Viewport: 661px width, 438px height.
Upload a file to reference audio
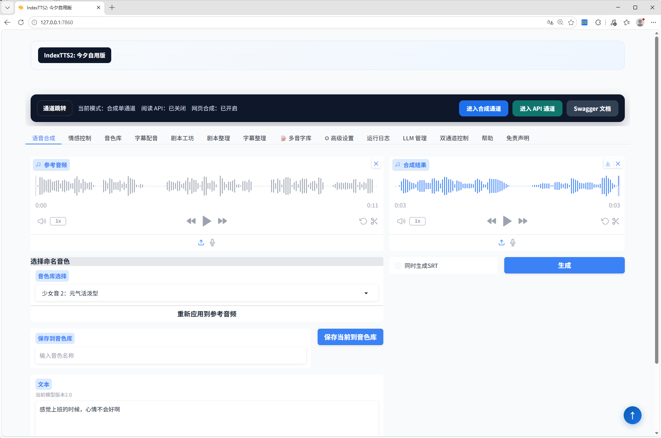(x=201, y=243)
